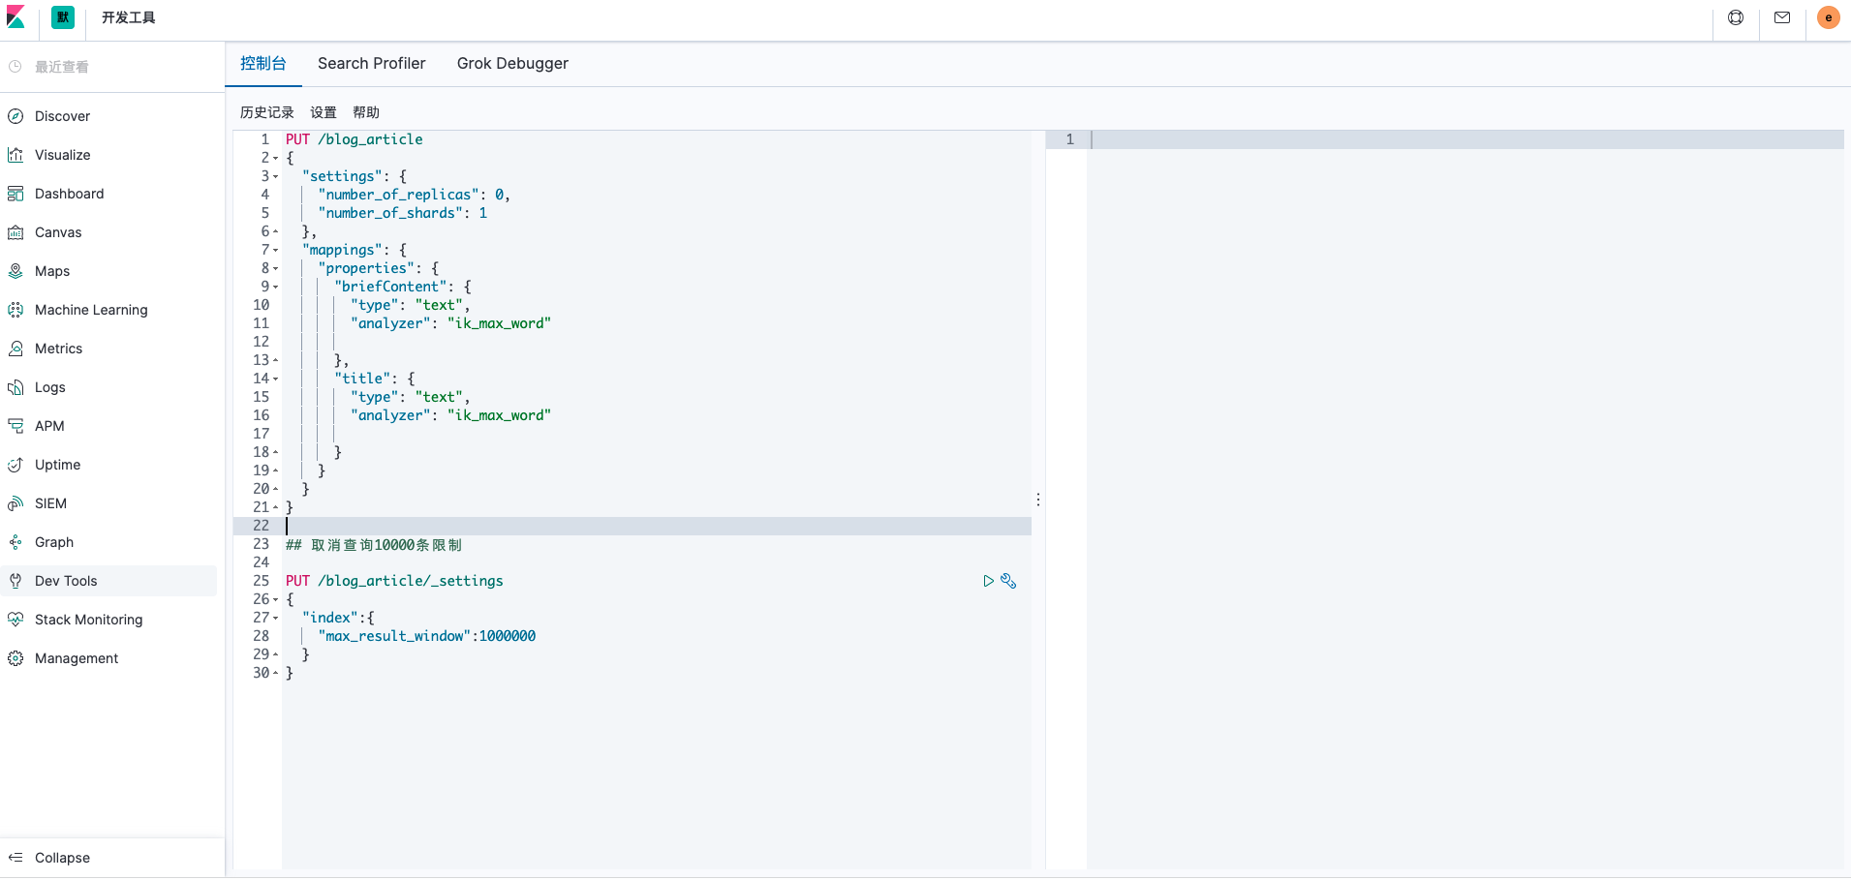Click the Metrics icon in sidebar
The height and width of the screenshot is (880, 1851).
tap(15, 349)
